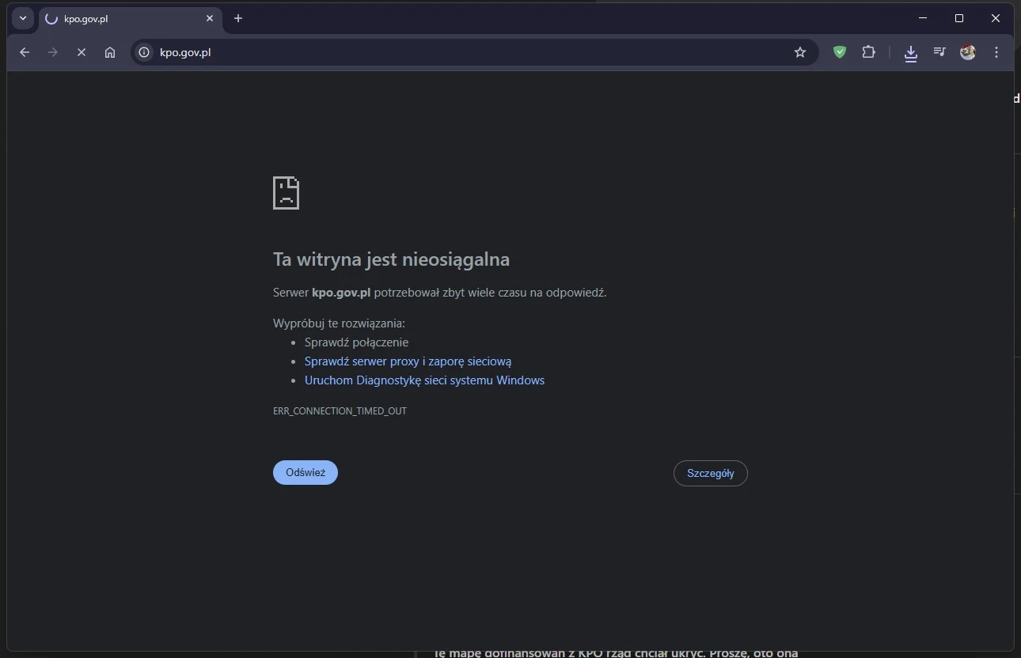Open the tab search dropdown arrow
This screenshot has height=658, width=1021.
(x=23, y=18)
